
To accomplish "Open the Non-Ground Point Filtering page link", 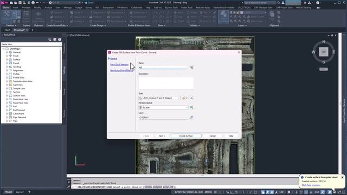I will [x=121, y=70].
